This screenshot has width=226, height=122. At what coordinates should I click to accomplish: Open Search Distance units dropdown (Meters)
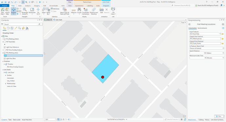pyautogui.click(x=223, y=53)
